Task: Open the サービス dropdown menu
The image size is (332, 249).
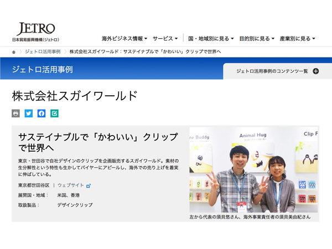Action: pyautogui.click(x=165, y=39)
